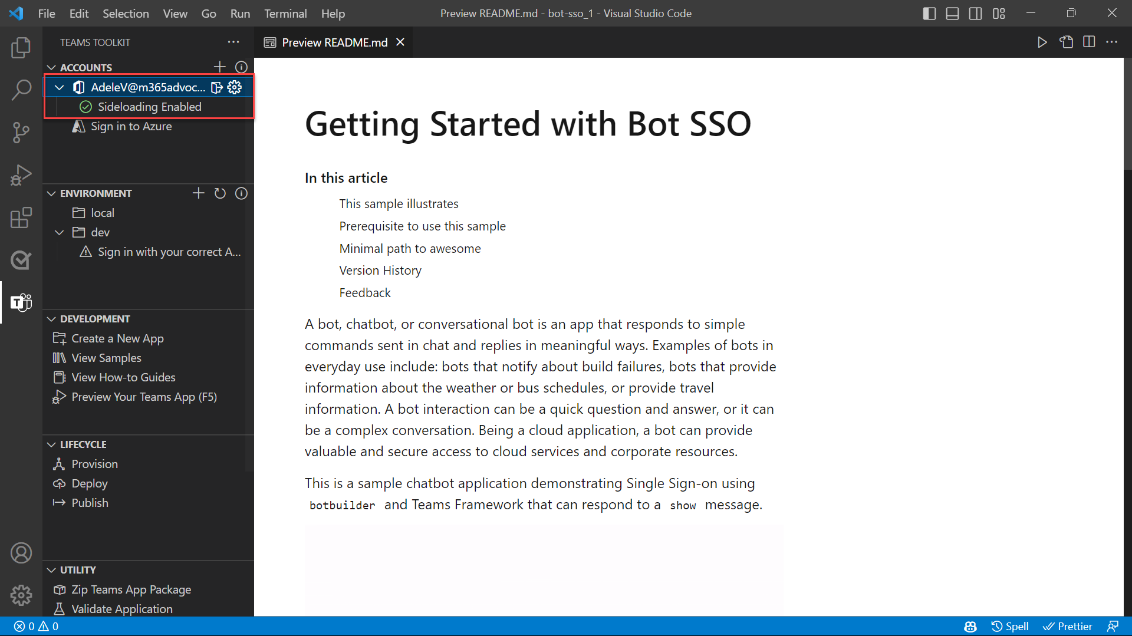The image size is (1132, 636).
Task: Open settings gear beside AdeleV account
Action: coord(235,87)
